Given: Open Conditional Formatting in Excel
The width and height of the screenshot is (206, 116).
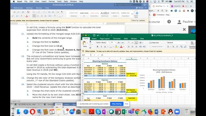Looking at the screenshot, I should coord(192,45).
